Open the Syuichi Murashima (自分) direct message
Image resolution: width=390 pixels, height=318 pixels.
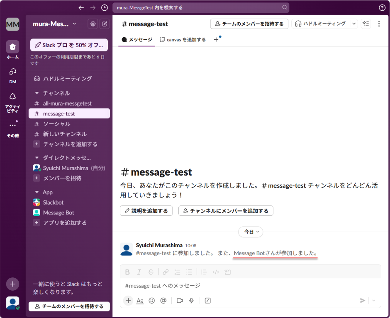pyautogui.click(x=69, y=168)
